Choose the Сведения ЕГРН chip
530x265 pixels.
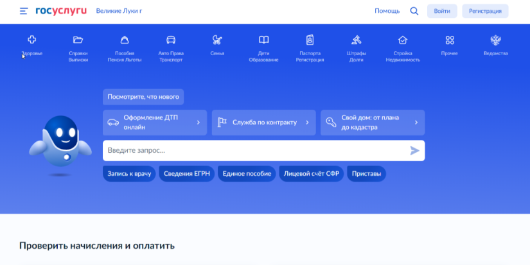[186, 173]
